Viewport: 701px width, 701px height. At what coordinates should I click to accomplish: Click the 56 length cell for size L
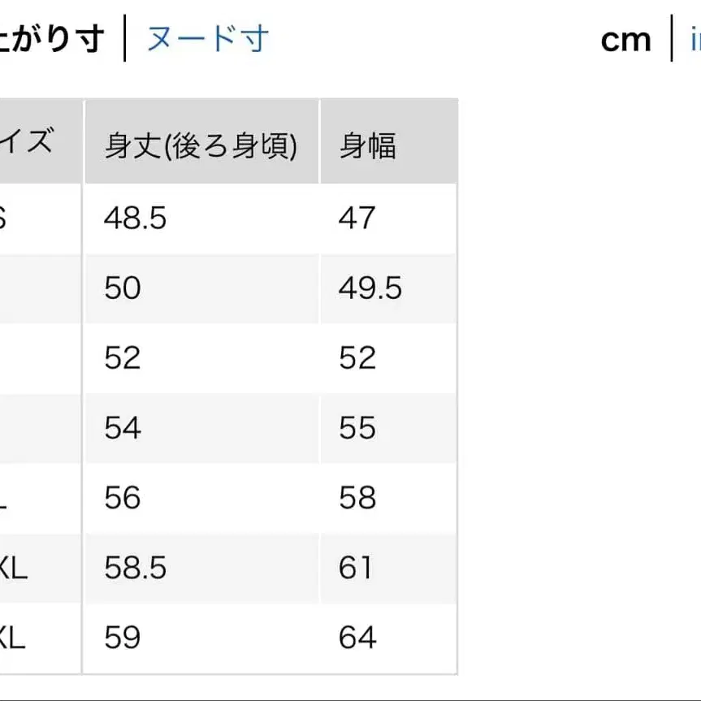(120, 499)
